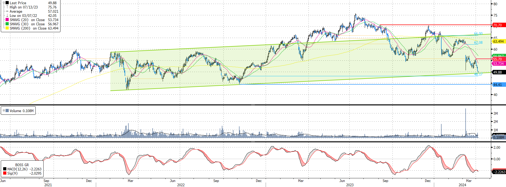506x187 pixels.
Task: Select the Last Price legend label
Action: pyautogui.click(x=18, y=3)
